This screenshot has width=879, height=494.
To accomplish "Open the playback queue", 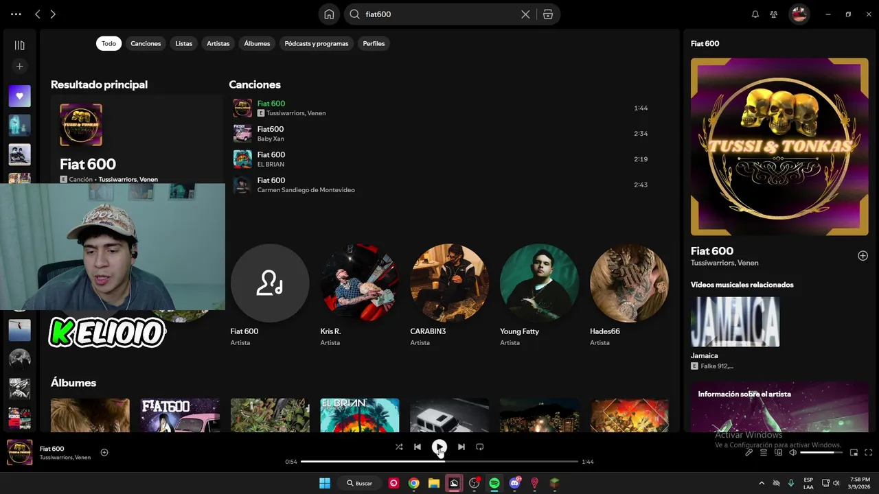I will pos(763,452).
